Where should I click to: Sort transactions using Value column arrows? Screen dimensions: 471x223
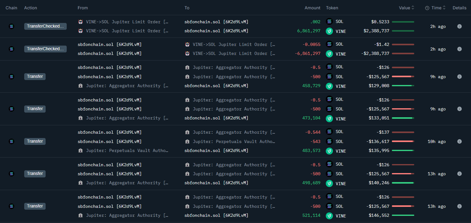point(413,8)
